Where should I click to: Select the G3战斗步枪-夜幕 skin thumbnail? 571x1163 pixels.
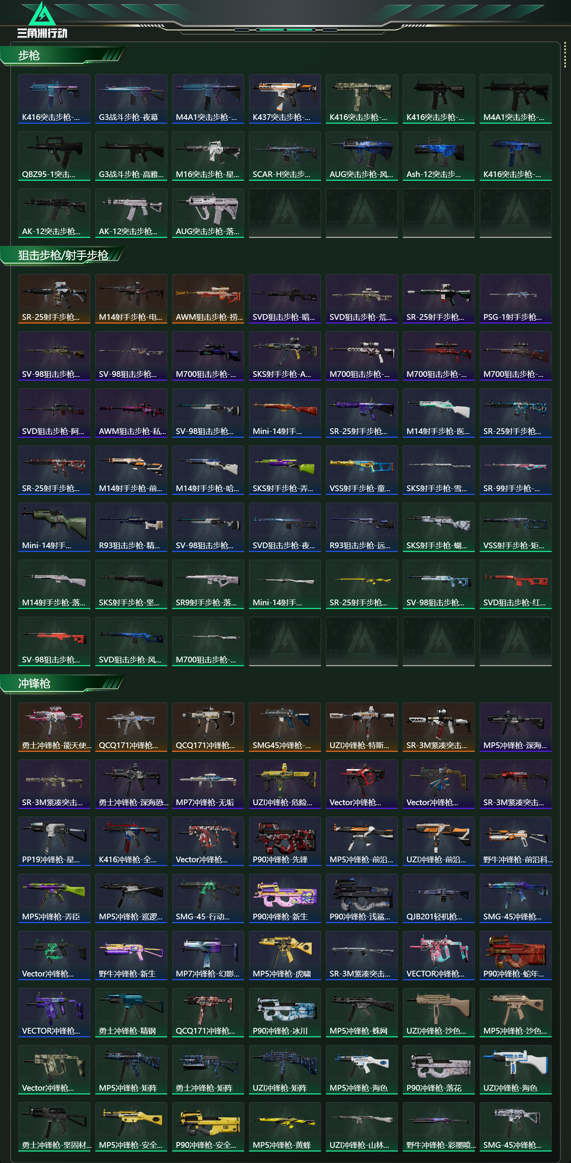(x=131, y=99)
